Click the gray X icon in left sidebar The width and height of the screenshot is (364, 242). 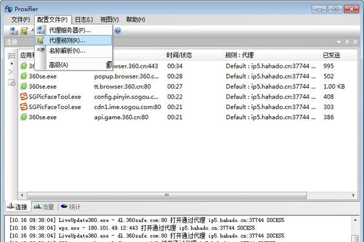[11, 71]
